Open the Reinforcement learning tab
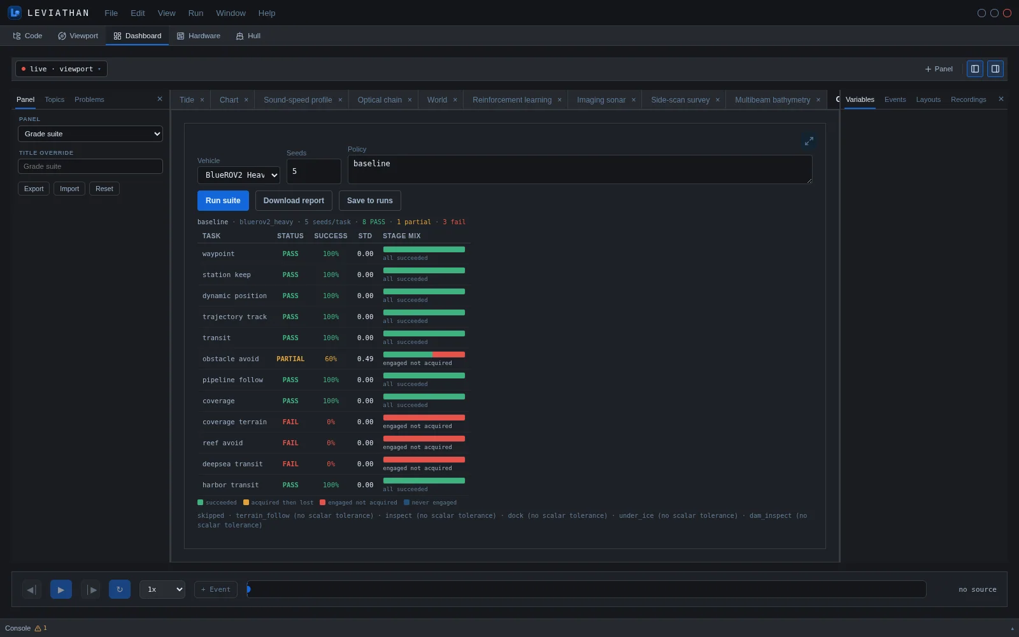1019x637 pixels. click(512, 100)
